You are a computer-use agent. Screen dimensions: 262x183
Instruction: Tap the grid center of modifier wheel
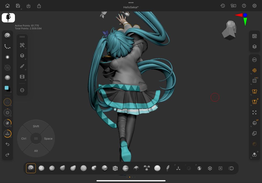click(36, 138)
